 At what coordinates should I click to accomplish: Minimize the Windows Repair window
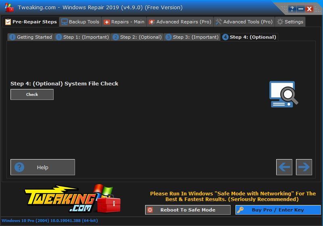[300, 9]
